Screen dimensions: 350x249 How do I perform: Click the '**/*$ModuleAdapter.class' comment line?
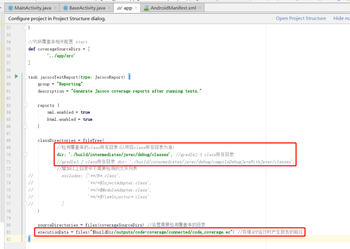tap(119, 190)
